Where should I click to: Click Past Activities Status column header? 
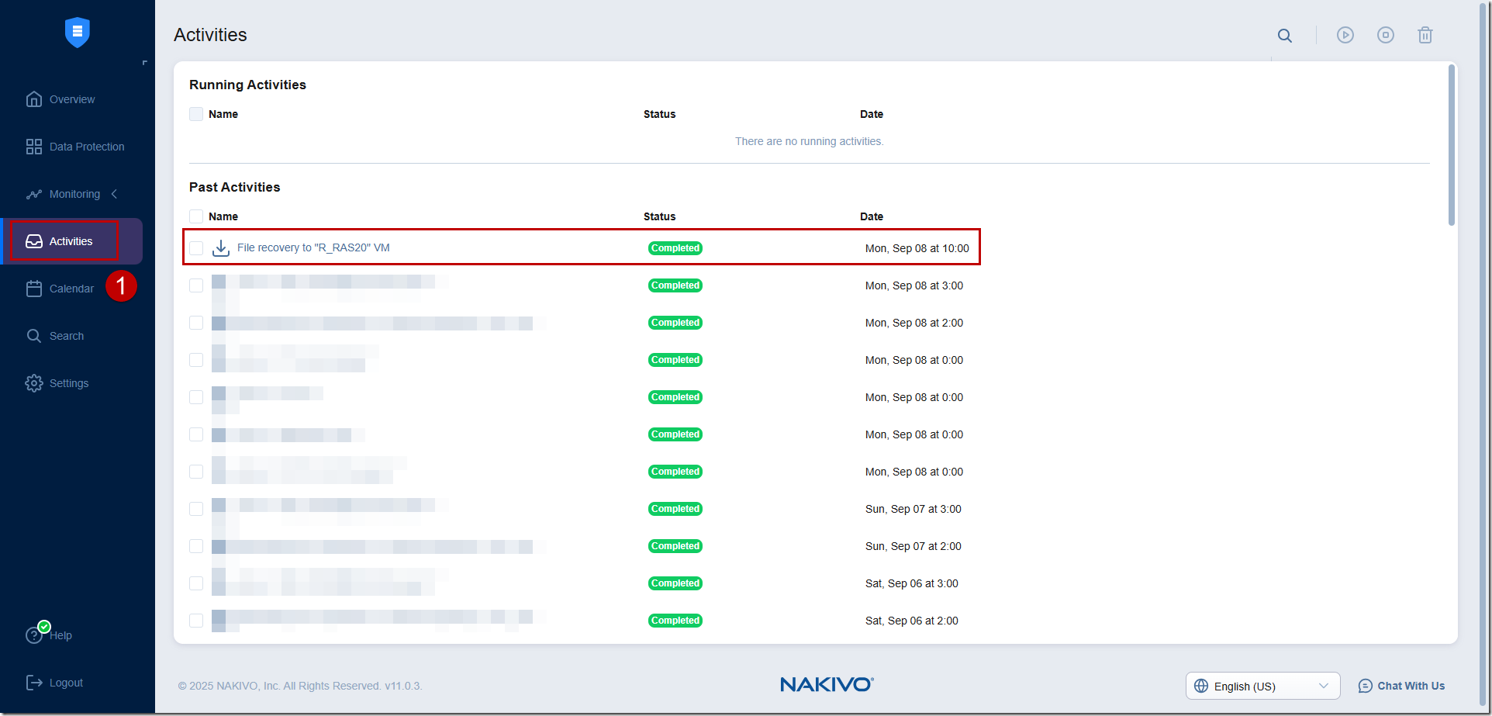click(659, 216)
